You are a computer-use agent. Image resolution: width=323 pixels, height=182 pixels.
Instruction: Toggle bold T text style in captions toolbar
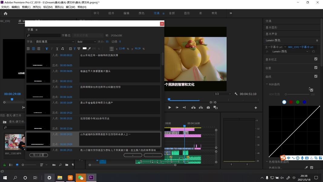coord(47,49)
